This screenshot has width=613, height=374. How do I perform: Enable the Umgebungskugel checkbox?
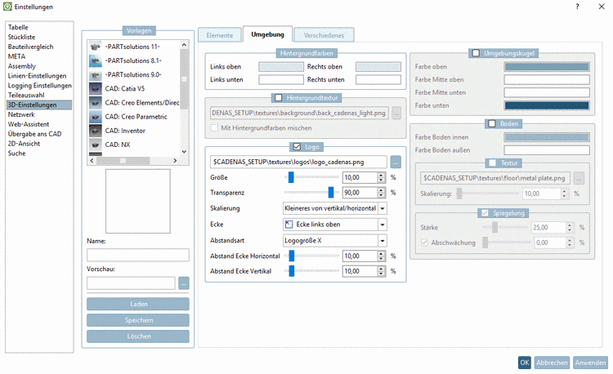coord(476,53)
